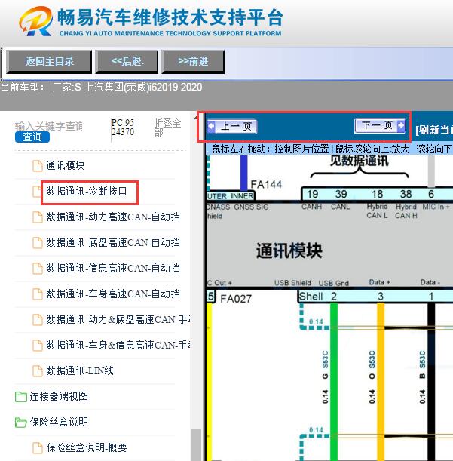Click the 返回主目录 button
Viewport: 453px width, 461px height.
[x=49, y=61]
